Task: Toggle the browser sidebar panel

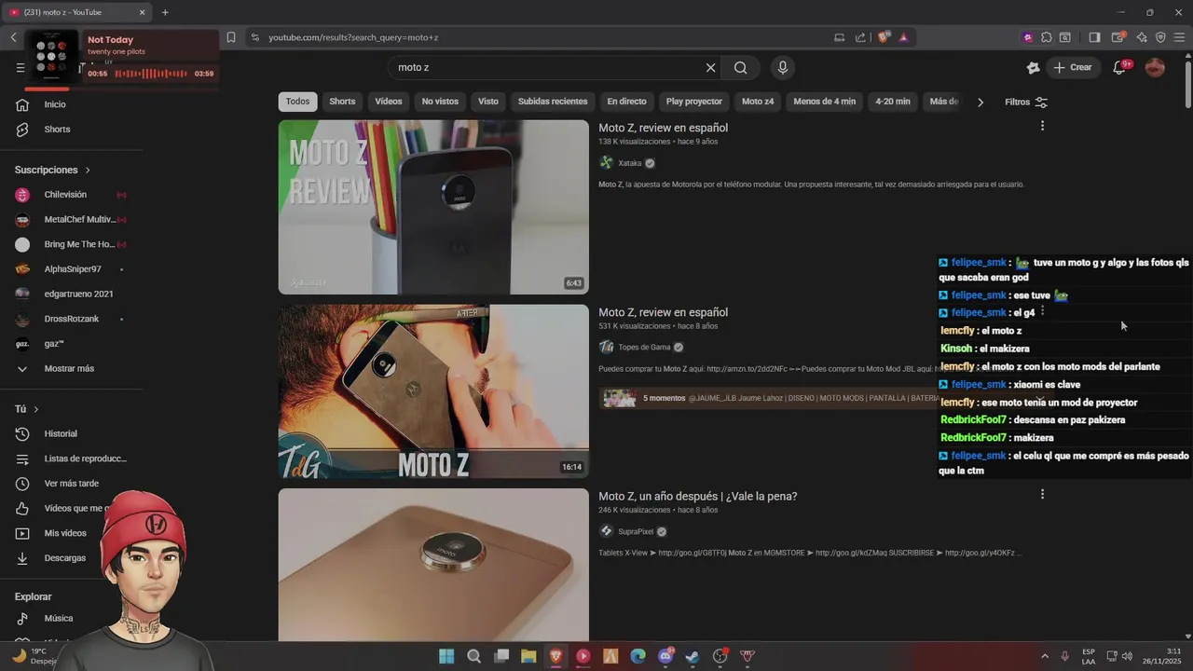Action: coord(1094,37)
